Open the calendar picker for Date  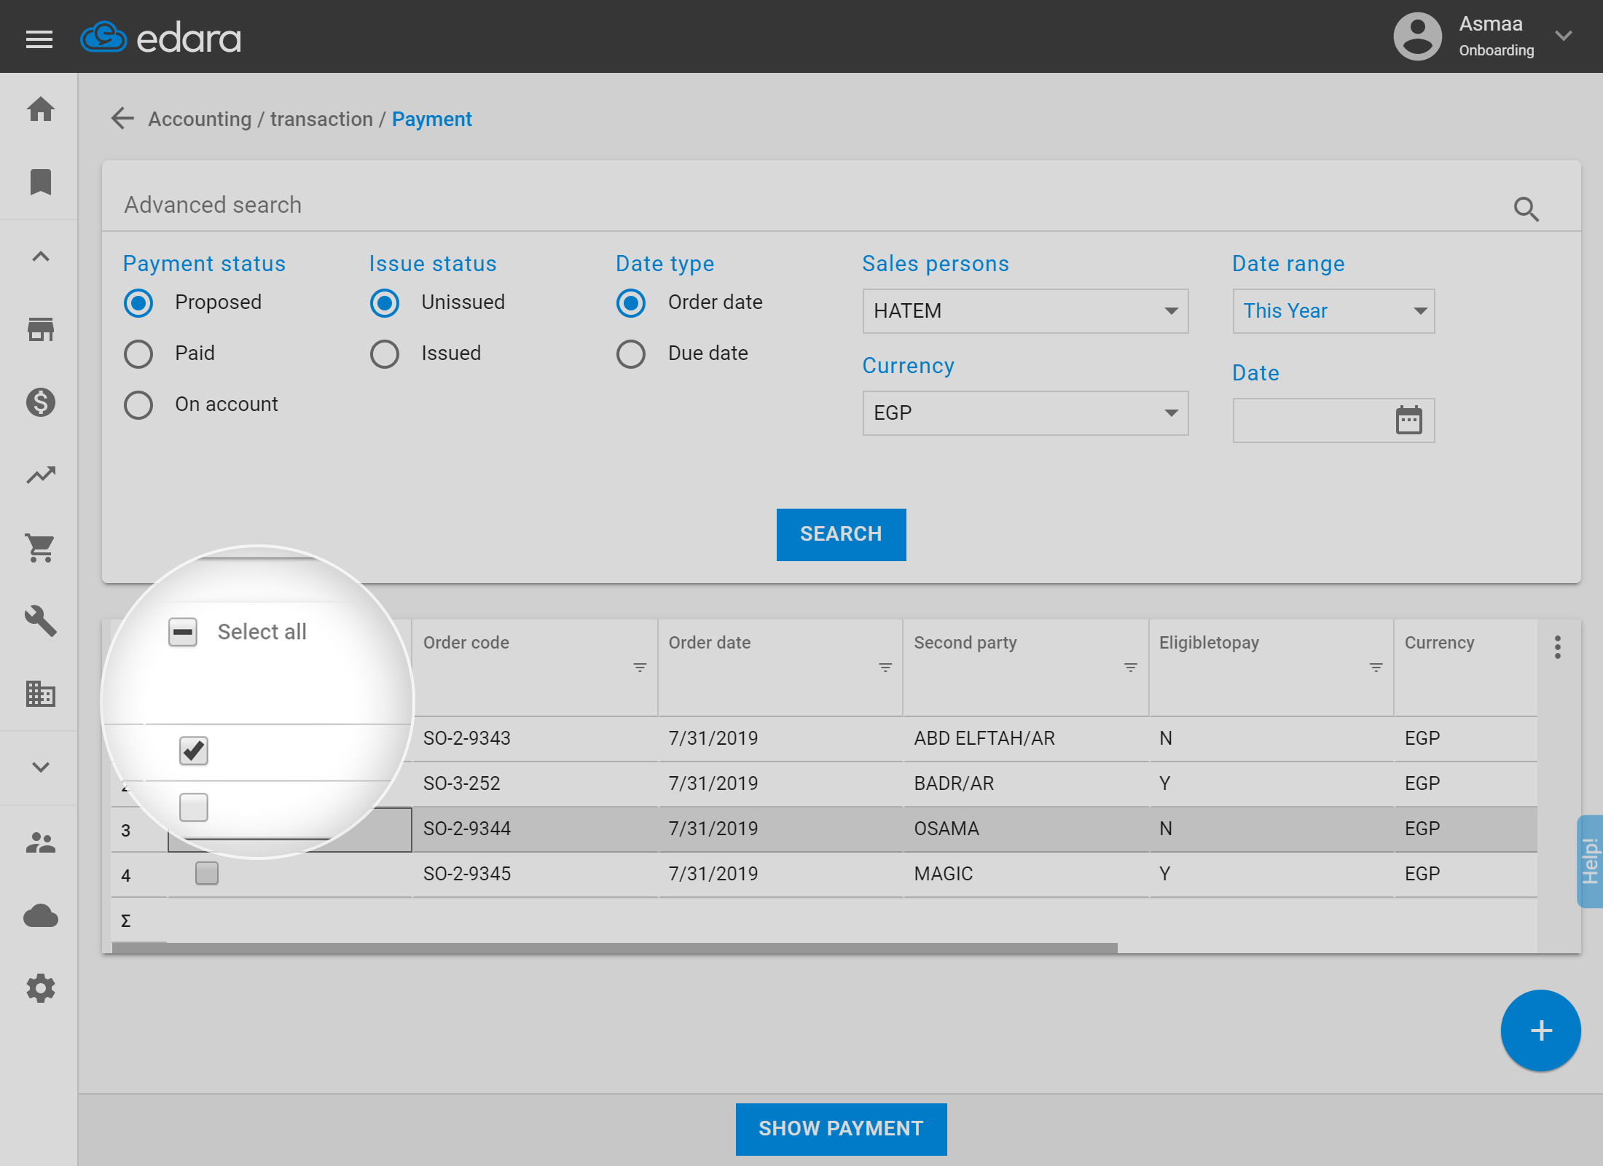click(1408, 420)
